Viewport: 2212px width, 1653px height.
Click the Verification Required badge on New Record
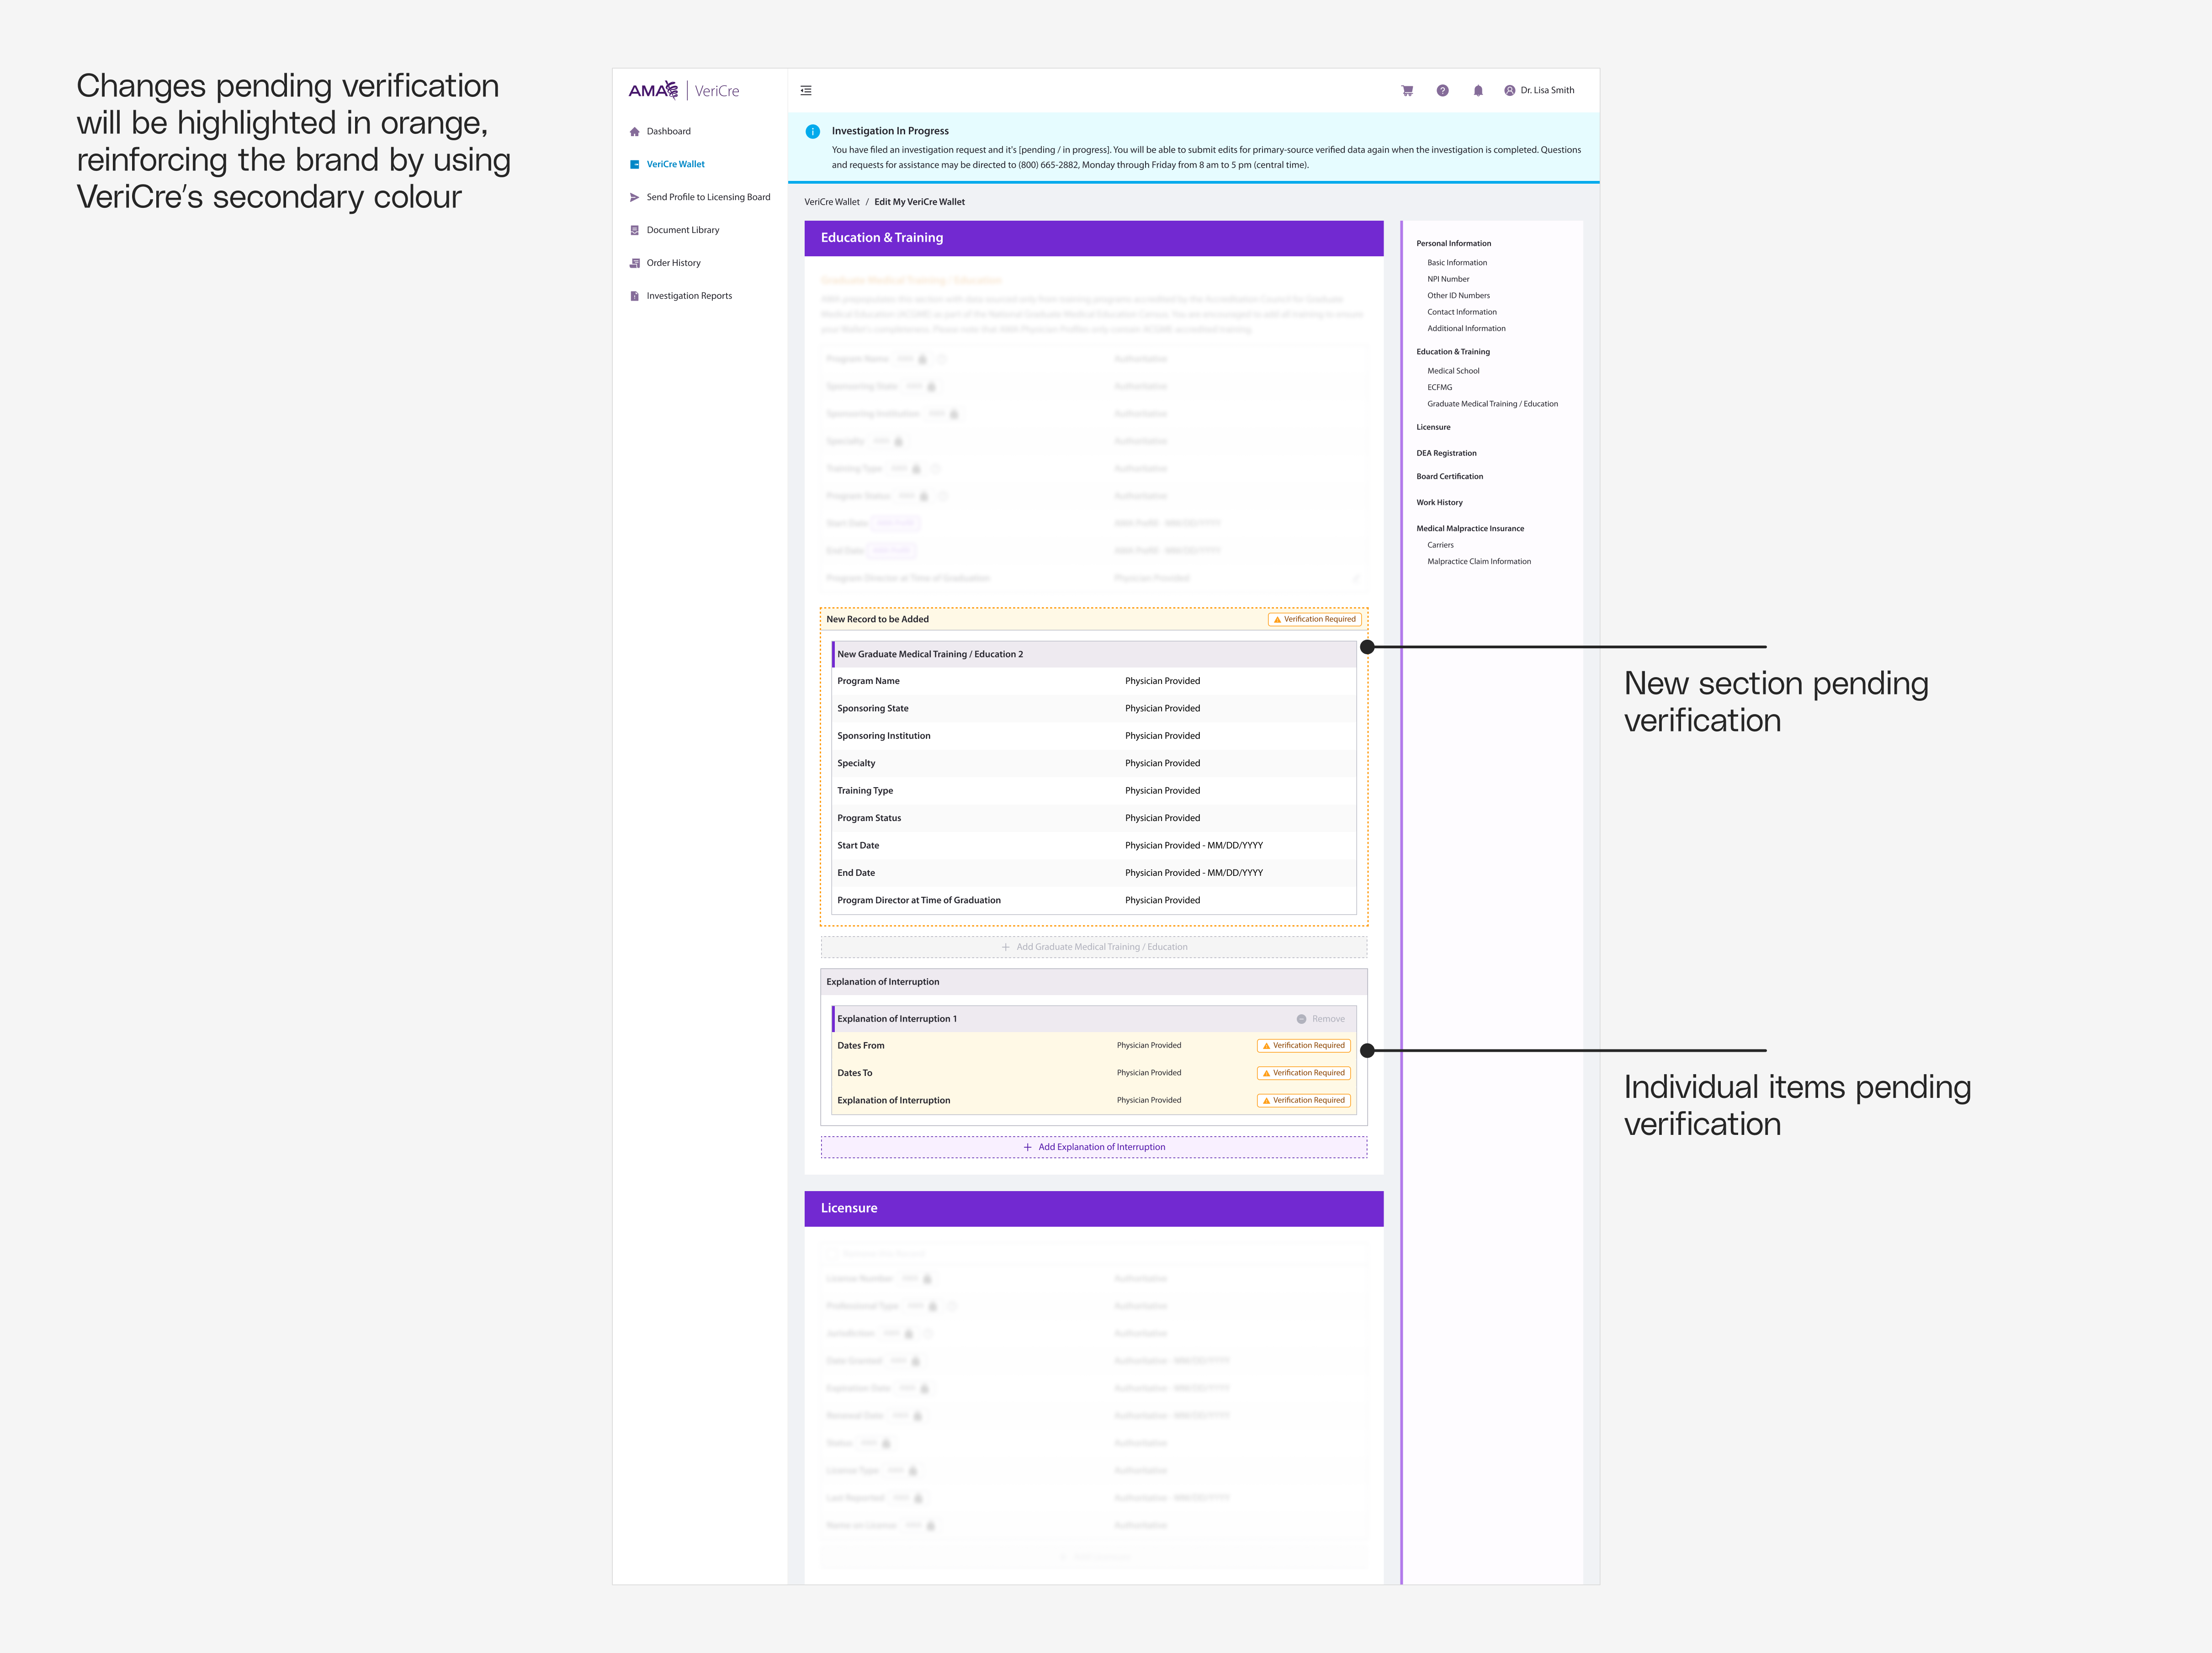click(x=1315, y=619)
